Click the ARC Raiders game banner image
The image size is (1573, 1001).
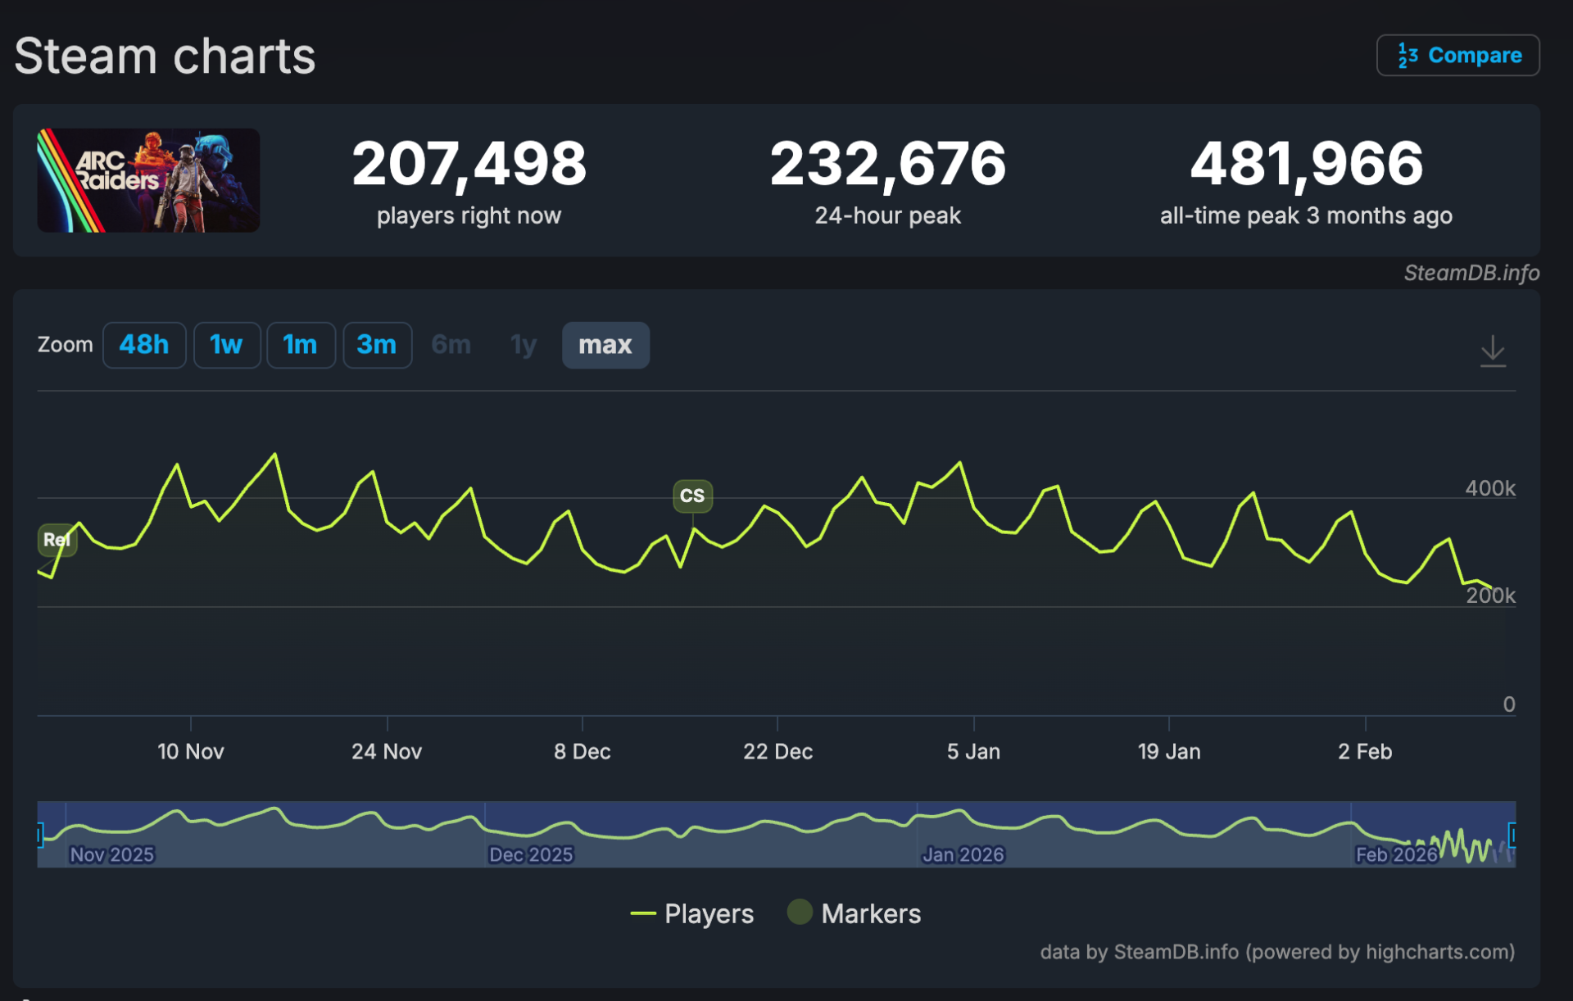click(x=147, y=180)
